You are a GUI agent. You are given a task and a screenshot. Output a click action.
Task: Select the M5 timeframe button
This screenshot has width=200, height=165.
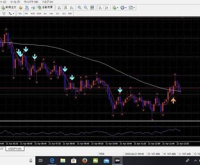click(x=26, y=13)
